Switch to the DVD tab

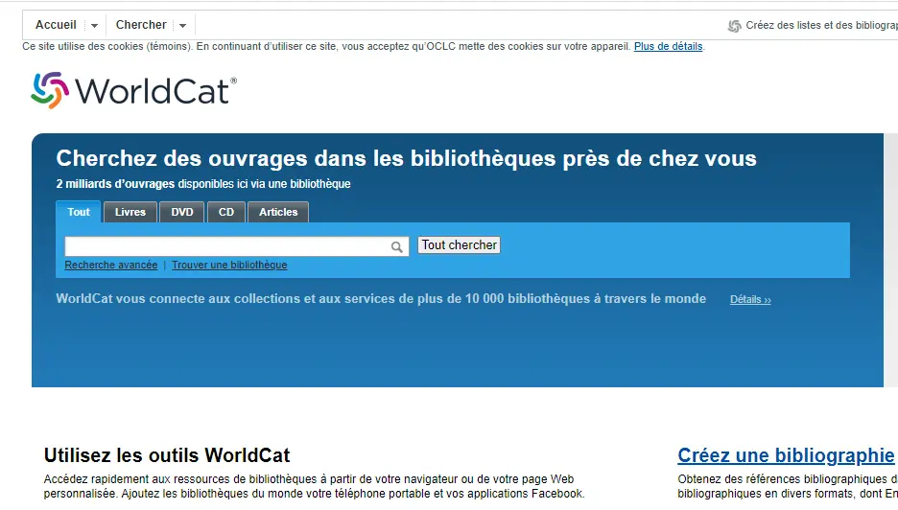pyautogui.click(x=182, y=212)
